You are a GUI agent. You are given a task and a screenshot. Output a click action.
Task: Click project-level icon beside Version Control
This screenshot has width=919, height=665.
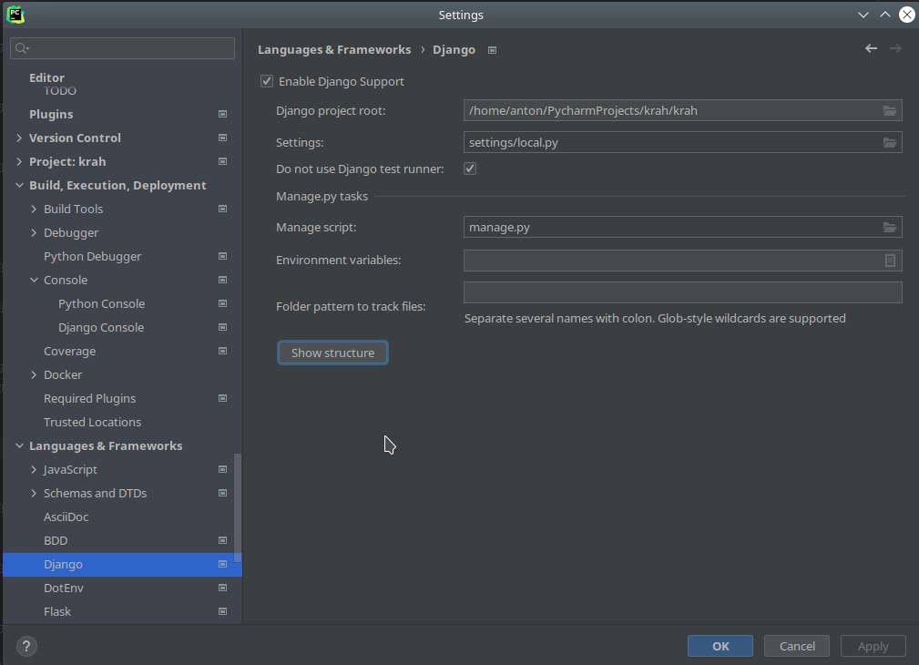tap(223, 138)
